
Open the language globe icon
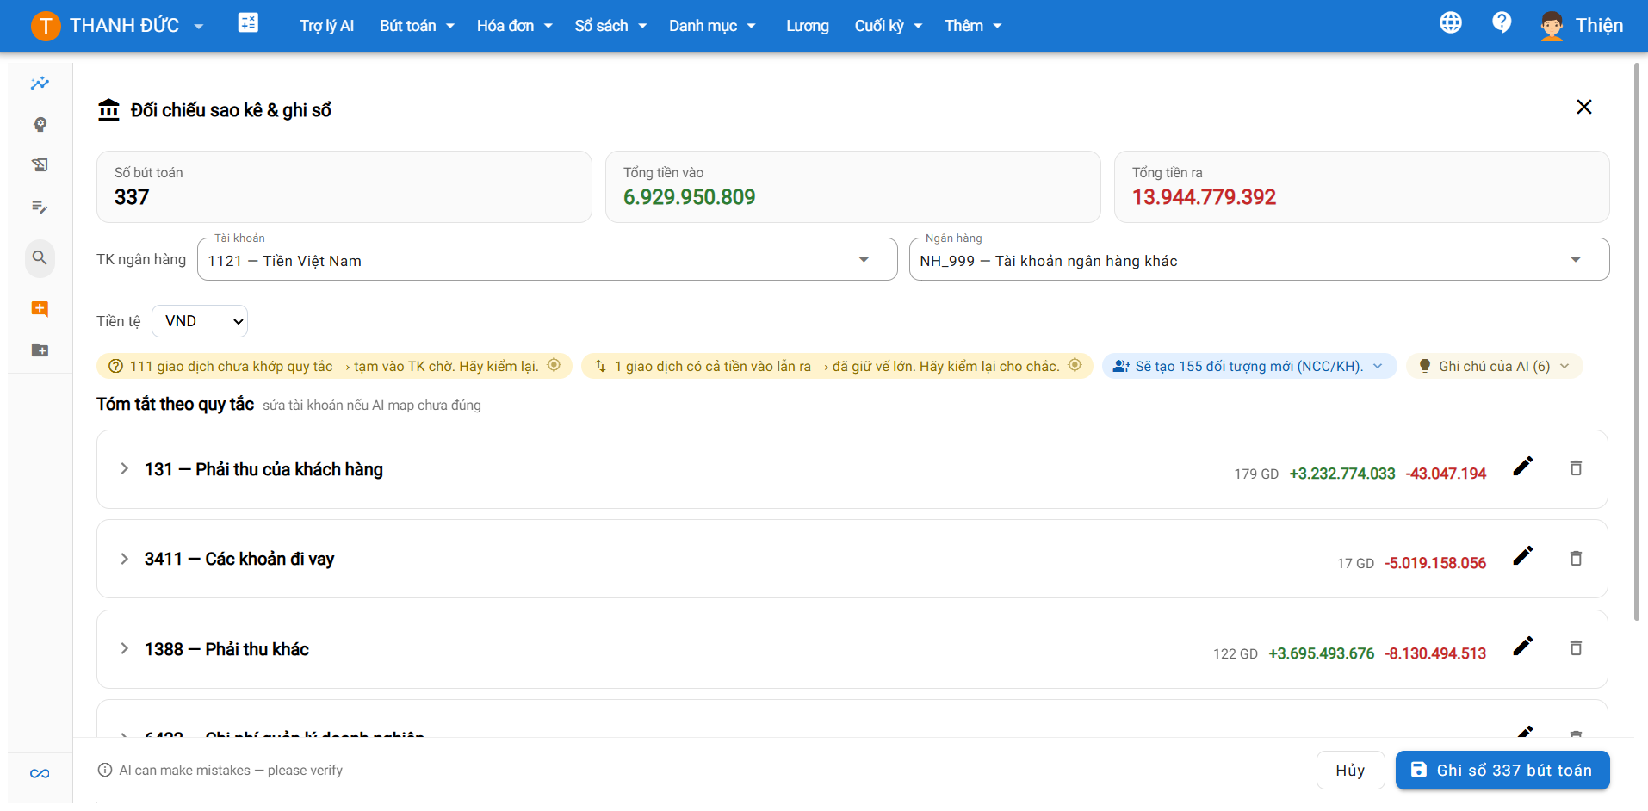(1451, 23)
